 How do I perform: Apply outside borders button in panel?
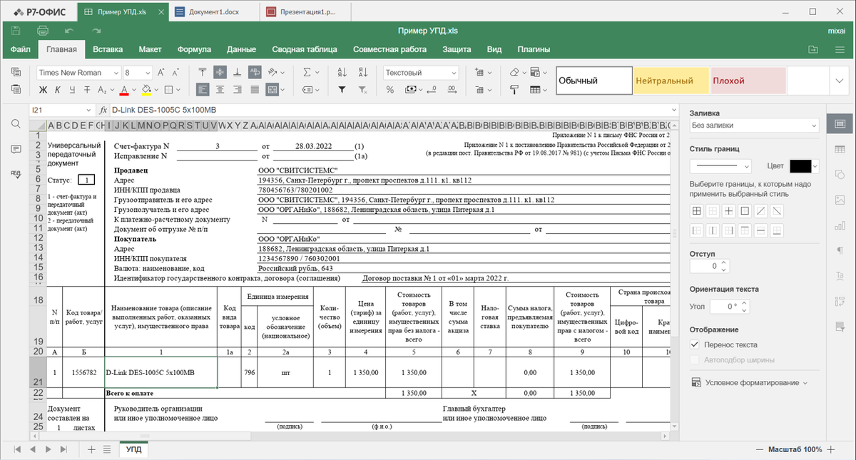744,211
